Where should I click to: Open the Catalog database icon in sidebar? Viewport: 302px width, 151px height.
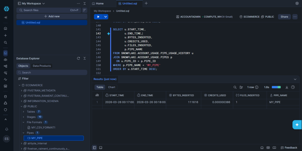tap(5, 96)
